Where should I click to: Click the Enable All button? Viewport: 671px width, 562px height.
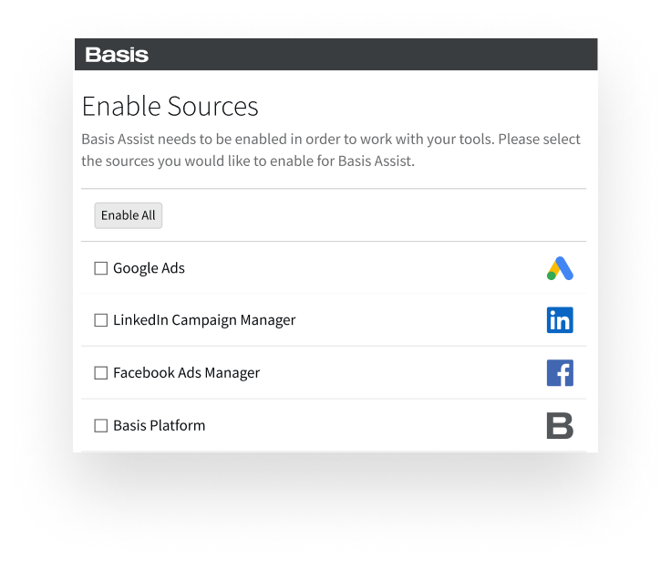click(129, 215)
